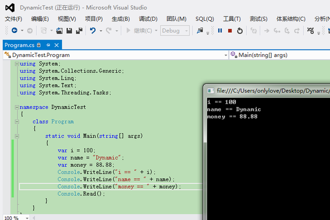Image resolution: width=330 pixels, height=220 pixels.
Task: Open the 文件(F) menu
Action: [x=13, y=19]
